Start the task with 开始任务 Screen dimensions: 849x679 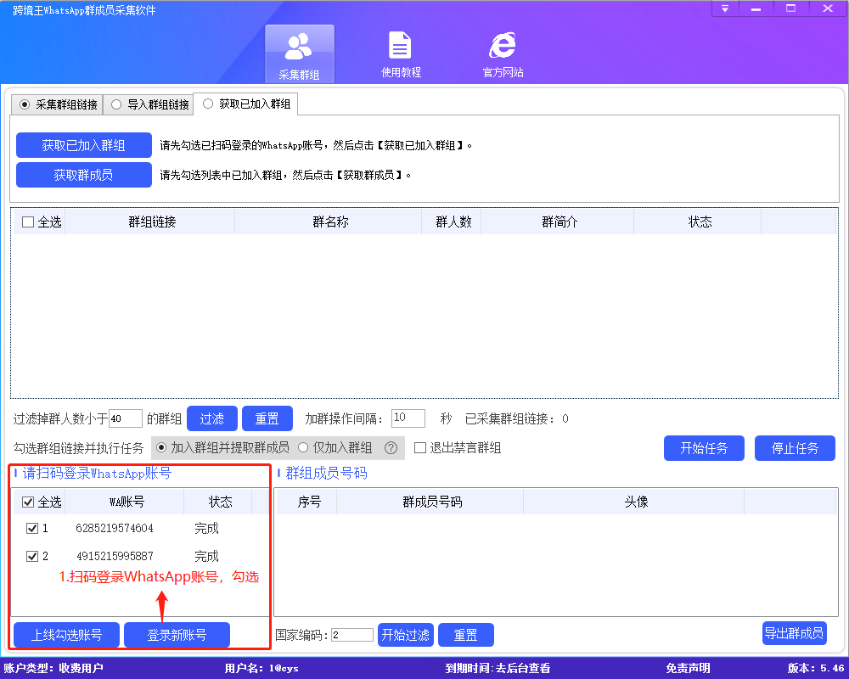coord(704,448)
